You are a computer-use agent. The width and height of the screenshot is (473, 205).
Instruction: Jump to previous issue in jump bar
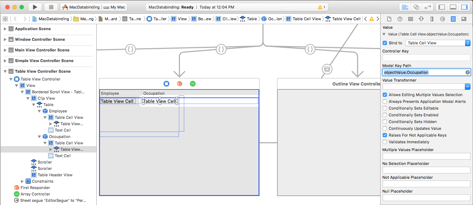tap(366, 19)
